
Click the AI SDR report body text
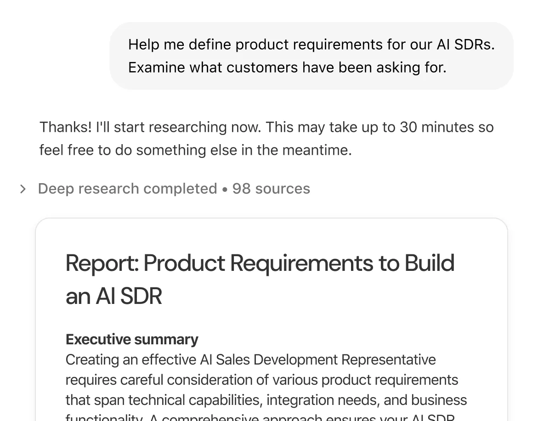pos(266,380)
